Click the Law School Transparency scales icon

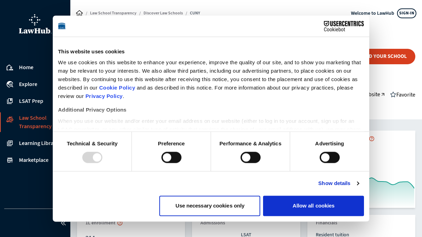coord(10,119)
